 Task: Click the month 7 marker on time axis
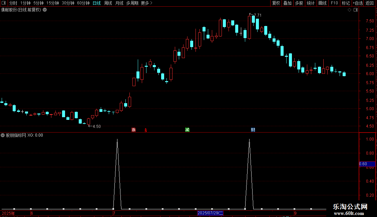point(114,213)
